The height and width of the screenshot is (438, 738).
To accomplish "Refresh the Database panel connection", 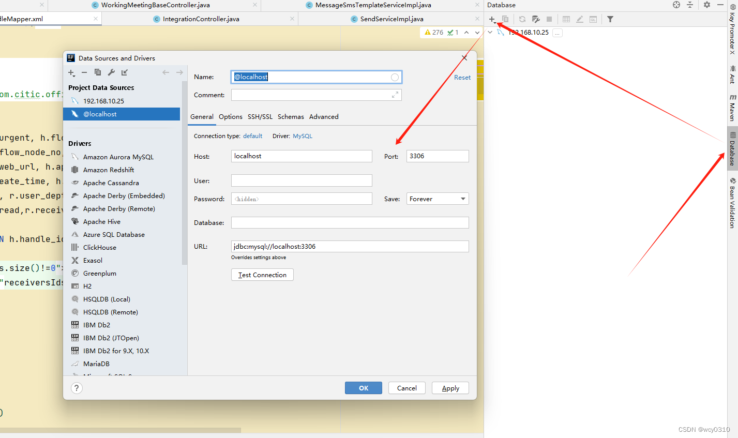I will pyautogui.click(x=522, y=19).
